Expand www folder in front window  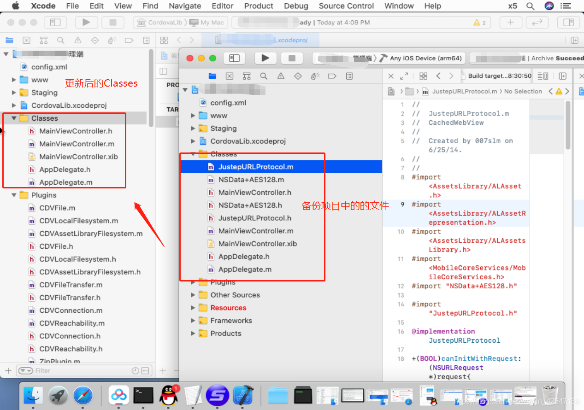click(x=193, y=116)
